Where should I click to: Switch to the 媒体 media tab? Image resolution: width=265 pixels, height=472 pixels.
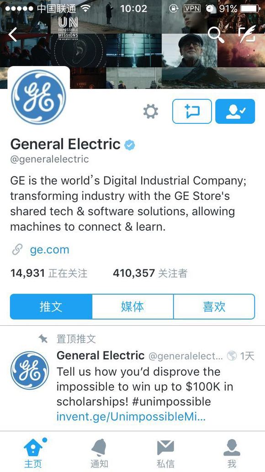pos(132,307)
